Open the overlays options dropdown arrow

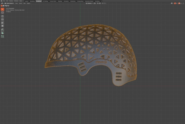(x=181, y=3)
